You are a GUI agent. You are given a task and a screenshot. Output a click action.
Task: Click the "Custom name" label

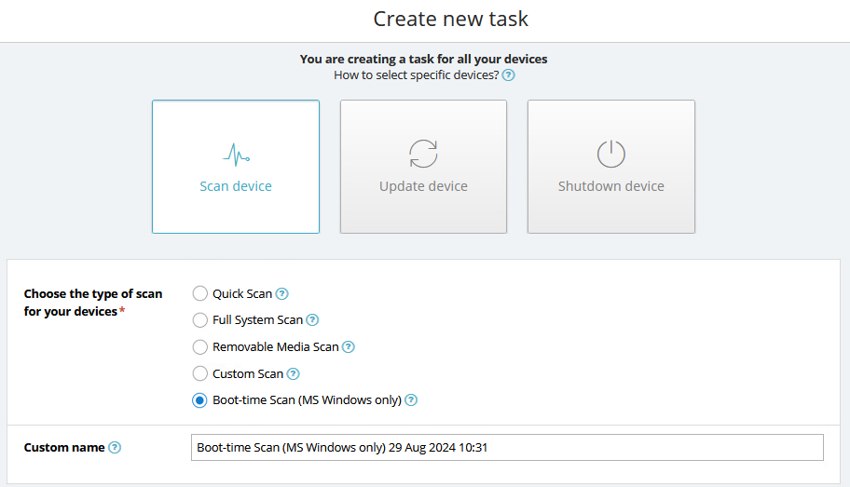(x=64, y=448)
